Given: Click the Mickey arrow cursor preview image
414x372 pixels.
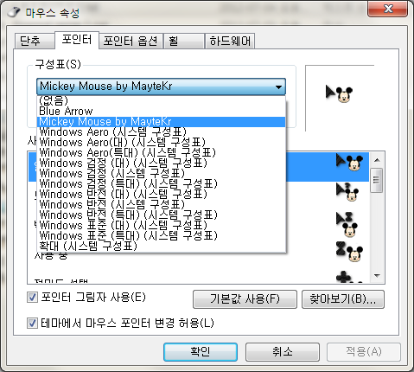Looking at the screenshot, I should pos(339,93).
